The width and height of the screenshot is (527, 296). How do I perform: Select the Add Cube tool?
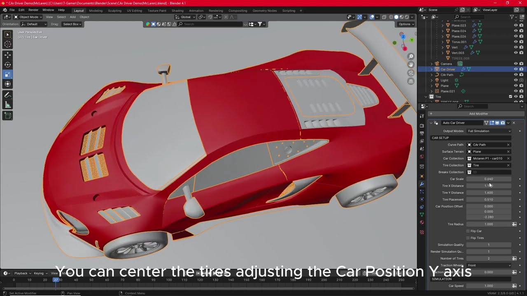click(8, 116)
